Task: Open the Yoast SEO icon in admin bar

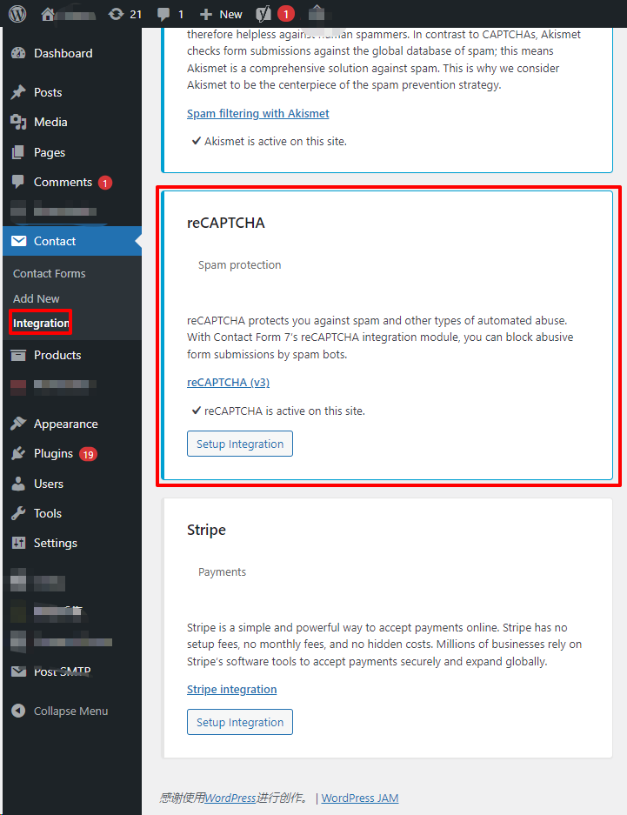Action: point(263,14)
